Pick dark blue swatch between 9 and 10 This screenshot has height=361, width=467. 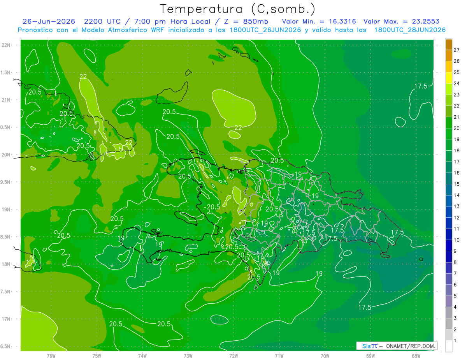[x=449, y=246]
